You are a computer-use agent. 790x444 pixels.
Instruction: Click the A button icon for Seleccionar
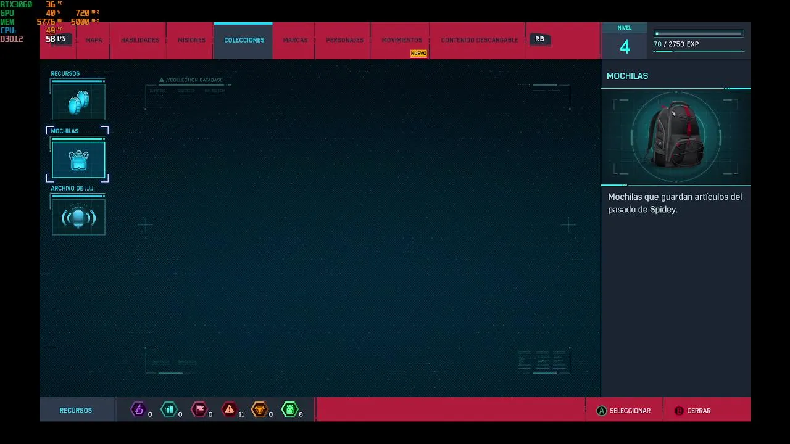(x=601, y=411)
